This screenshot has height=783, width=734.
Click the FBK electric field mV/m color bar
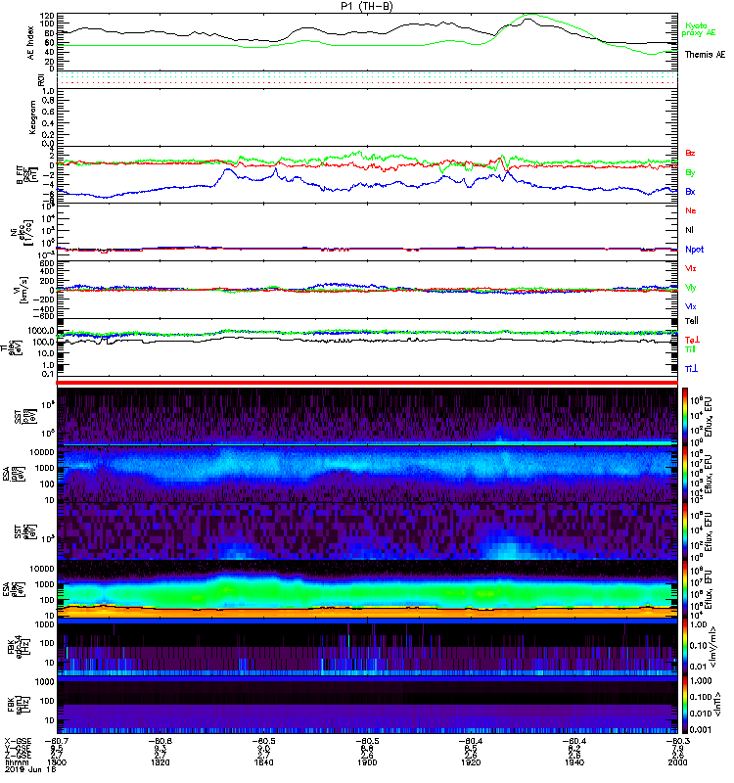point(684,647)
